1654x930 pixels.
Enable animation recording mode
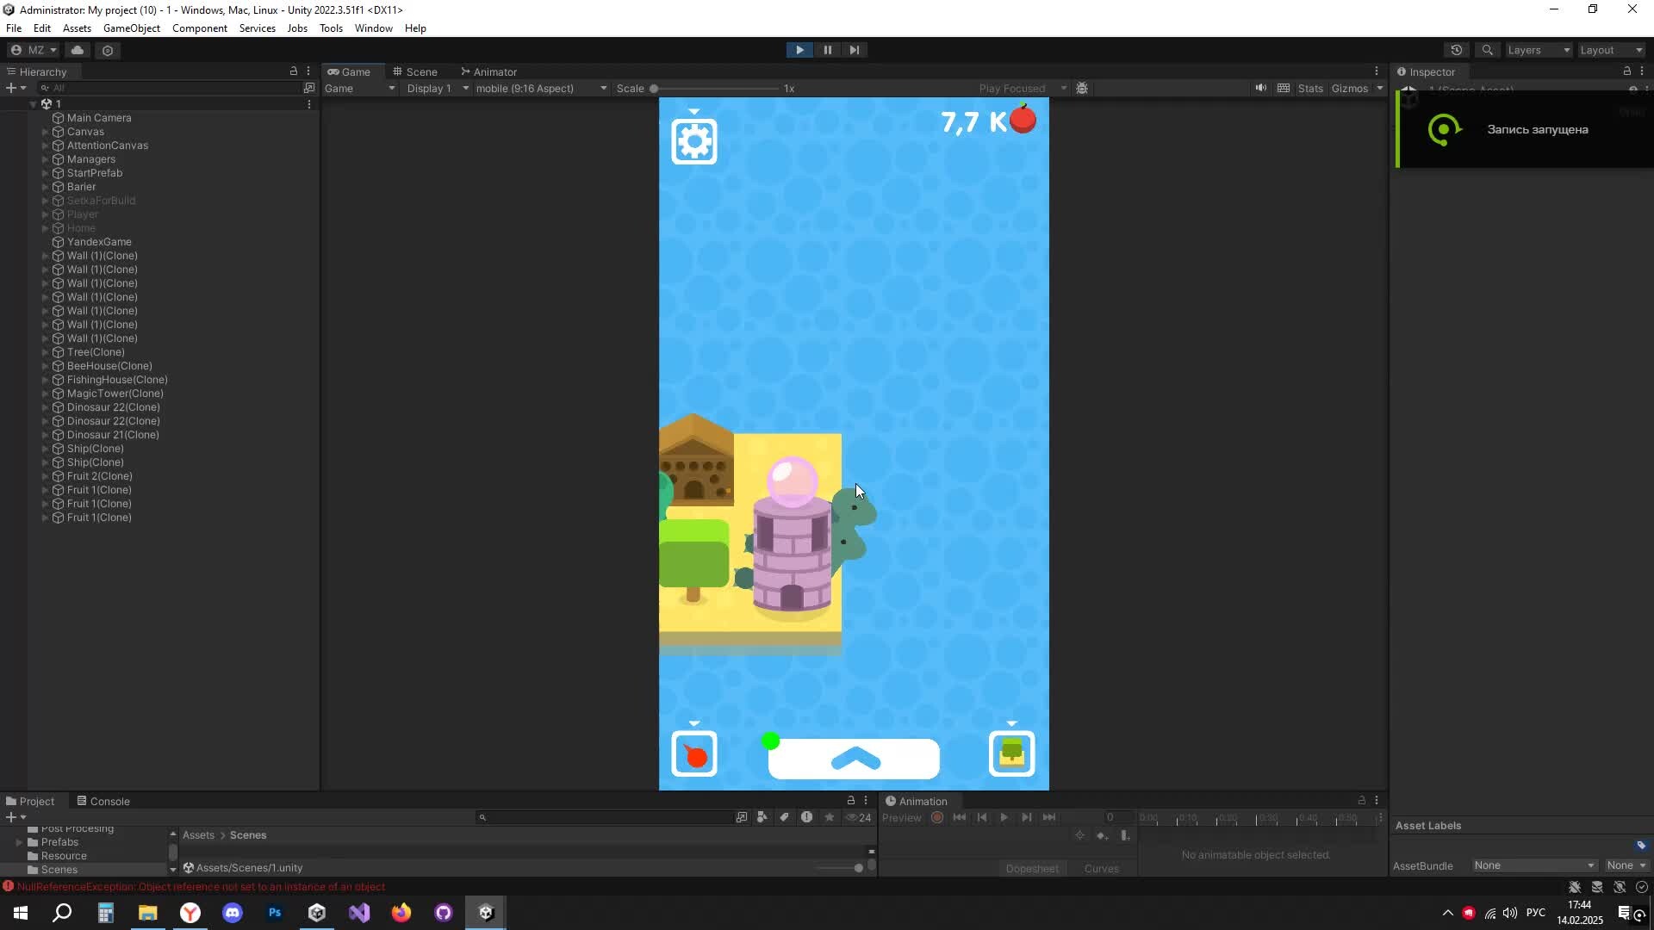[x=937, y=817]
